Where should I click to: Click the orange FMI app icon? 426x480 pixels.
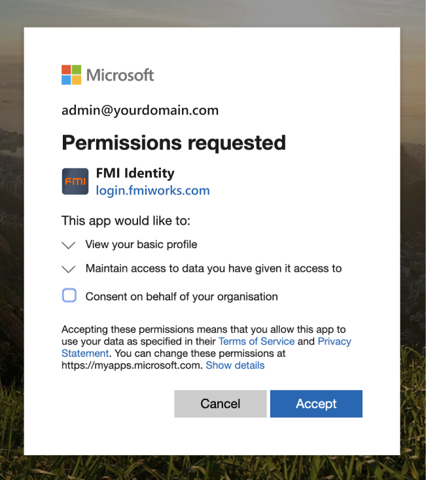tap(75, 181)
